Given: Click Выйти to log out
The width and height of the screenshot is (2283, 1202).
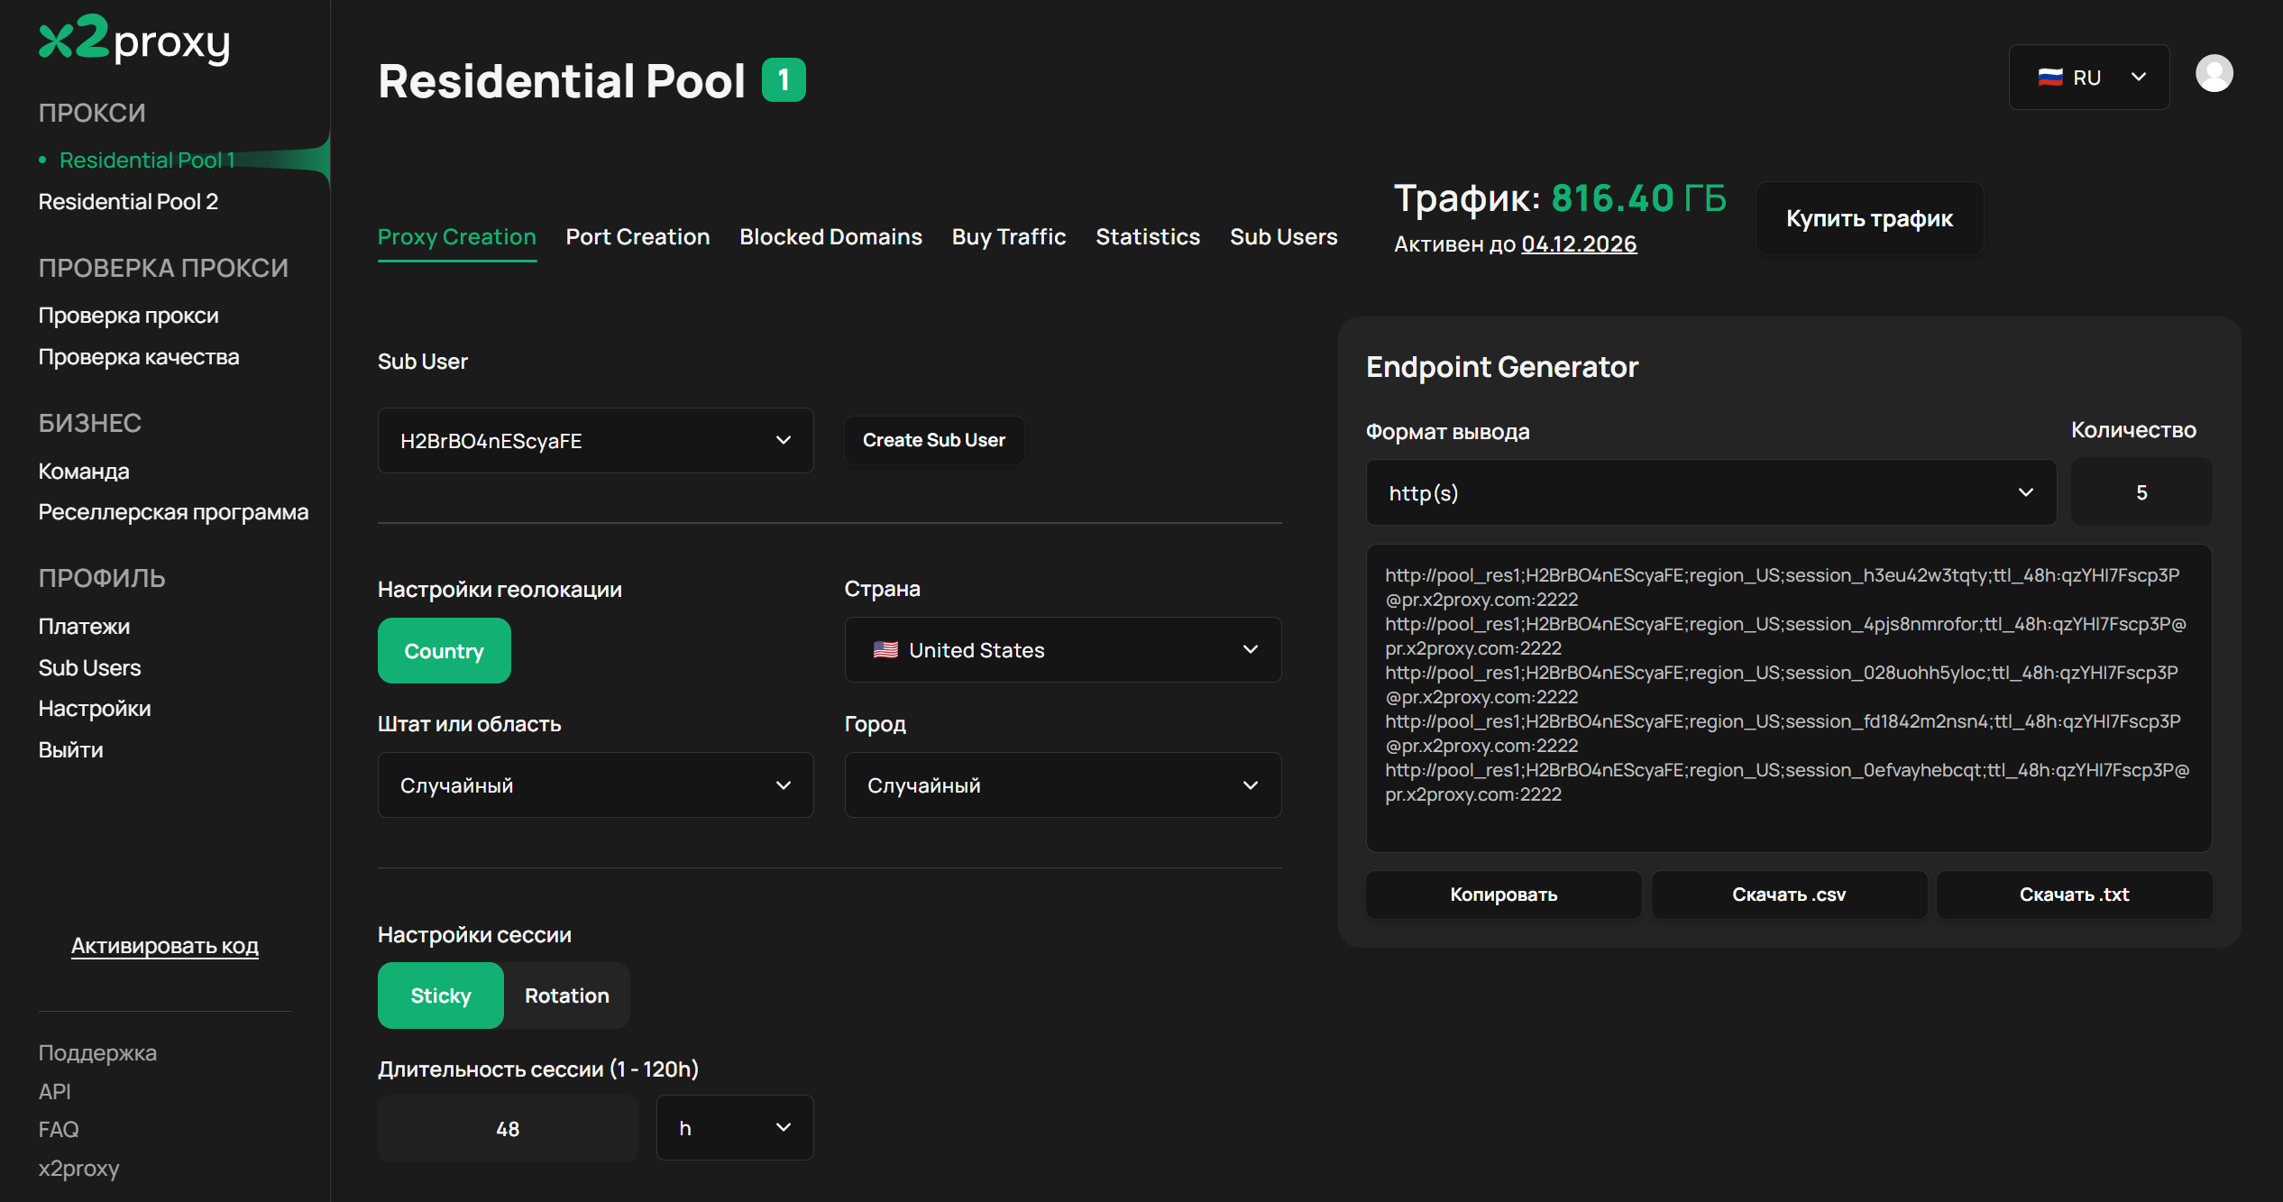Looking at the screenshot, I should pos(70,750).
